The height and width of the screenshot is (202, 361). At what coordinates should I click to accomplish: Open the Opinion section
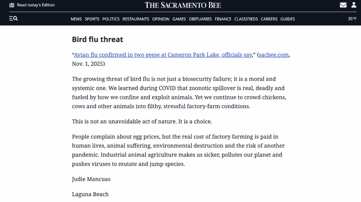(x=161, y=19)
